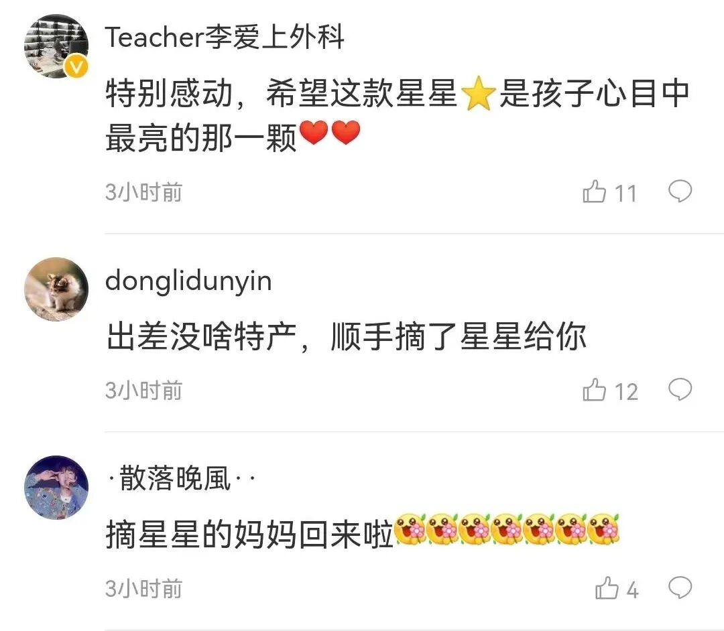Open the Teacher李爱上外科 username link
Screen dimensions: 724x631
[225, 38]
